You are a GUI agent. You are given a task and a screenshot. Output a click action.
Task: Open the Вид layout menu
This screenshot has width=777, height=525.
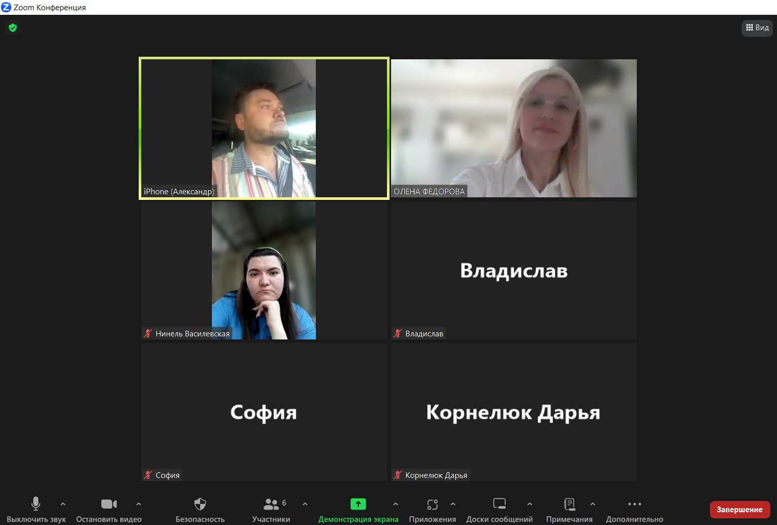757,28
